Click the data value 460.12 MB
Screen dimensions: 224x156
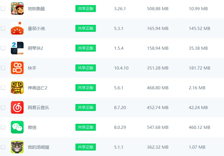click(x=200, y=127)
